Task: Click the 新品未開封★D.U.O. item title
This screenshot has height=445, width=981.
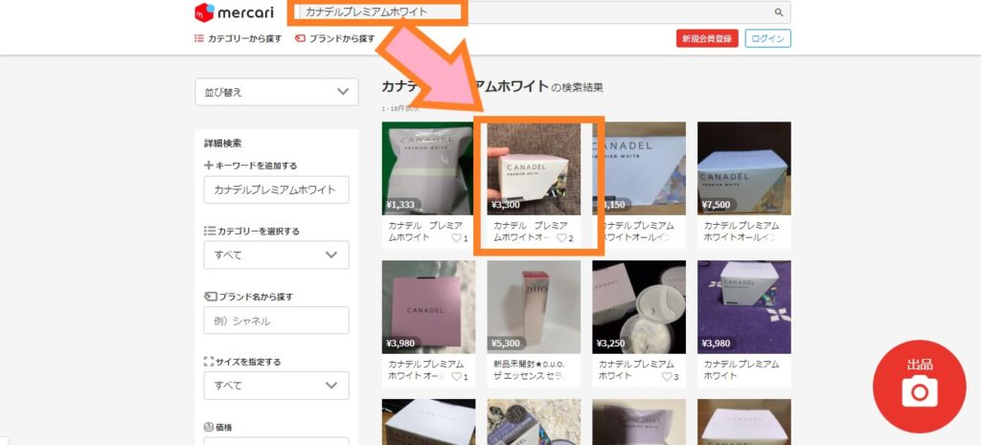Action: pyautogui.click(x=530, y=370)
